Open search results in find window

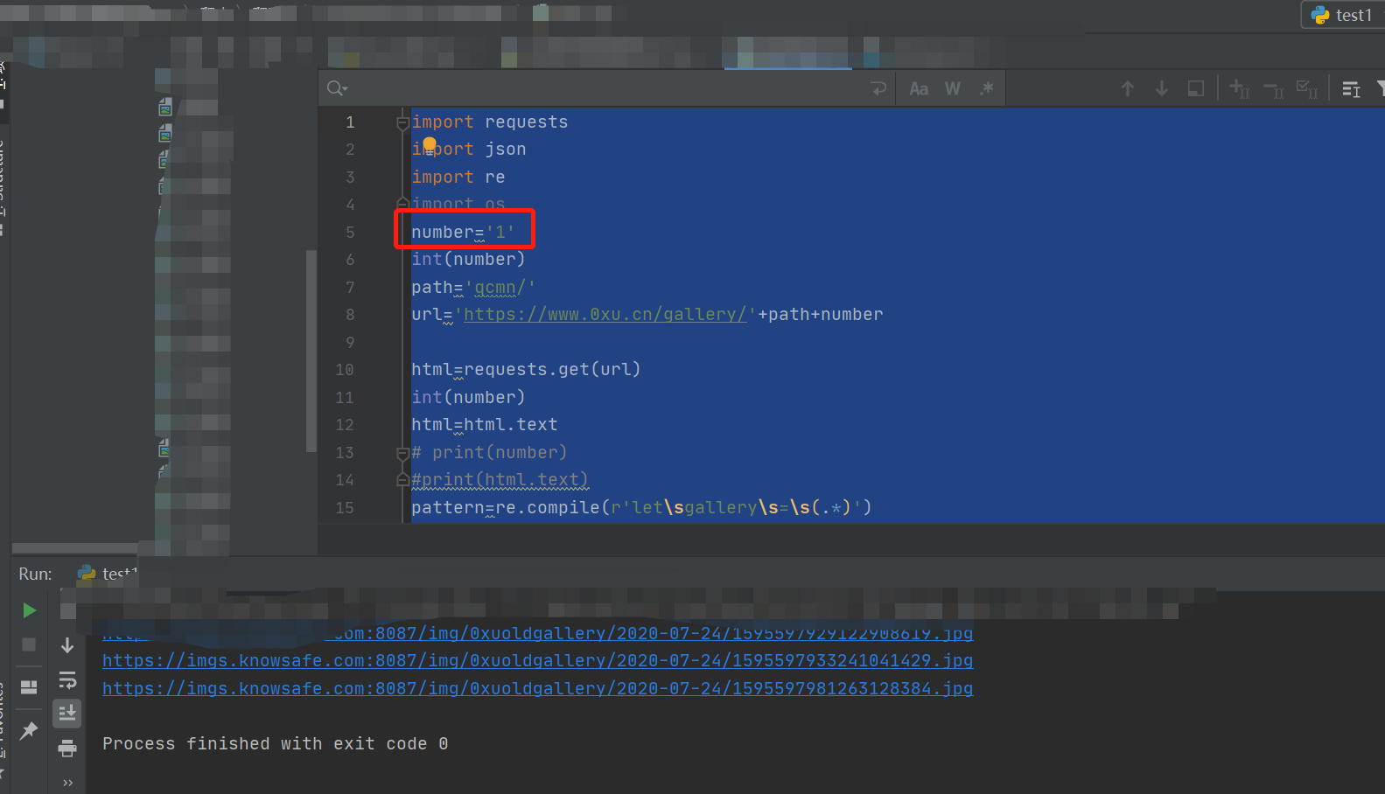(x=1196, y=88)
